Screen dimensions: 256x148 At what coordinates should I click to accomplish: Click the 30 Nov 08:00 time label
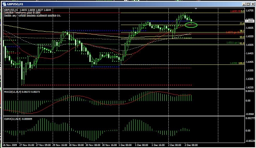coord(93,145)
